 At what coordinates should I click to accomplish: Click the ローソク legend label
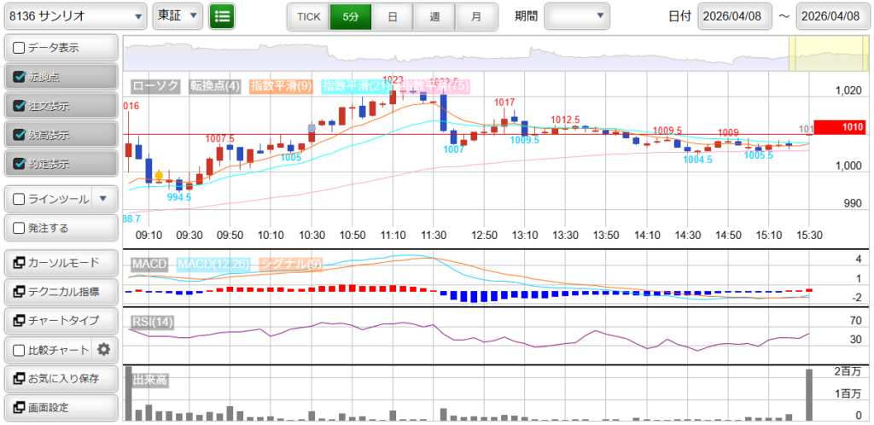coord(156,86)
